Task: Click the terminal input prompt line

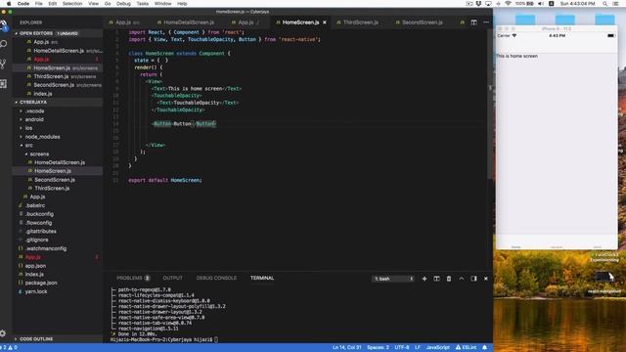Action: click(x=163, y=339)
